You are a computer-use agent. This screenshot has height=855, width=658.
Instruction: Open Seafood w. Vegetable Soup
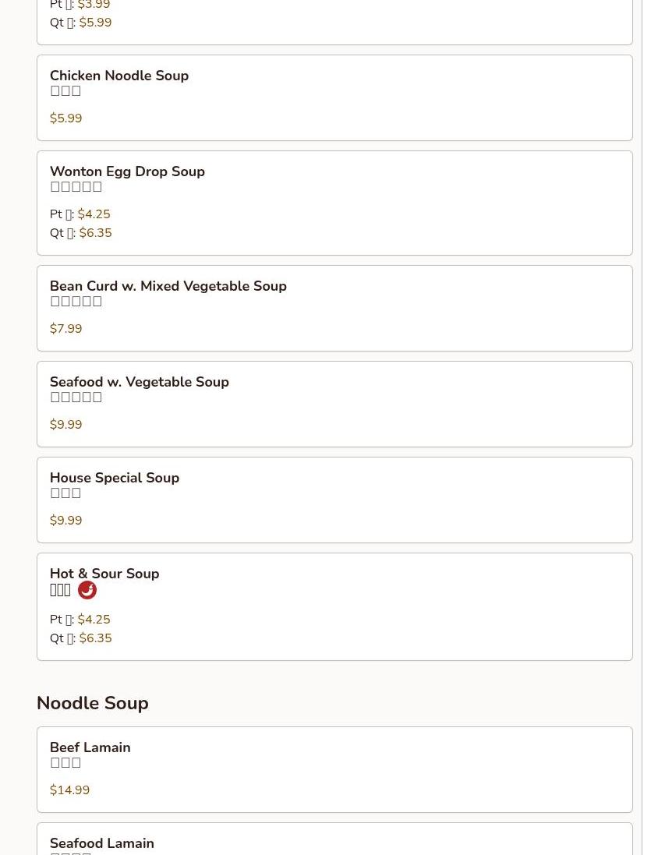[x=139, y=382]
